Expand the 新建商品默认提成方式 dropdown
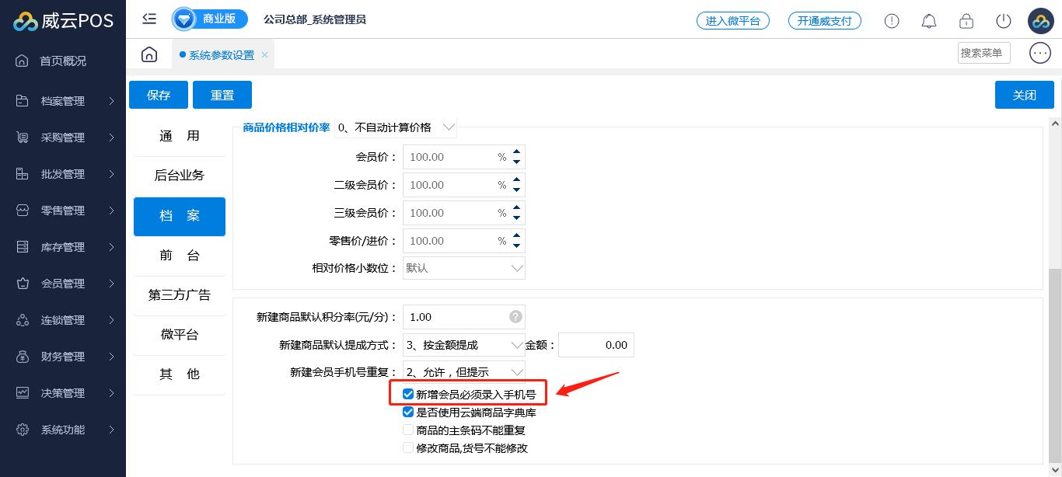The height and width of the screenshot is (477, 1062). [x=463, y=345]
